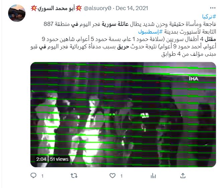Click the author name أبو محمد السوري
The height and width of the screenshot is (188, 221).
point(56,8)
